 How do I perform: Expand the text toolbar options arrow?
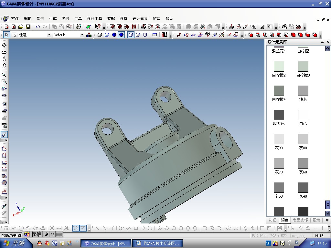pyautogui.click(x=276, y=27)
